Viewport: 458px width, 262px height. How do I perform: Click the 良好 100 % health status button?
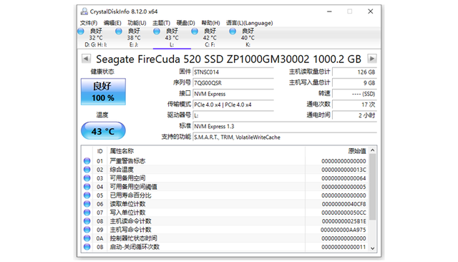103,92
